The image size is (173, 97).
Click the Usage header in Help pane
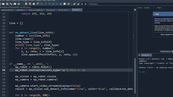click(163, 14)
